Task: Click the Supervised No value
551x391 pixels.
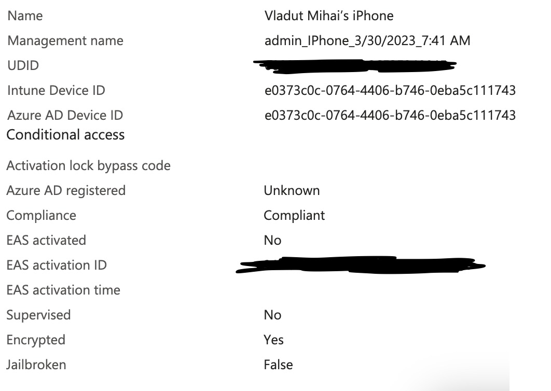Action: tap(273, 315)
